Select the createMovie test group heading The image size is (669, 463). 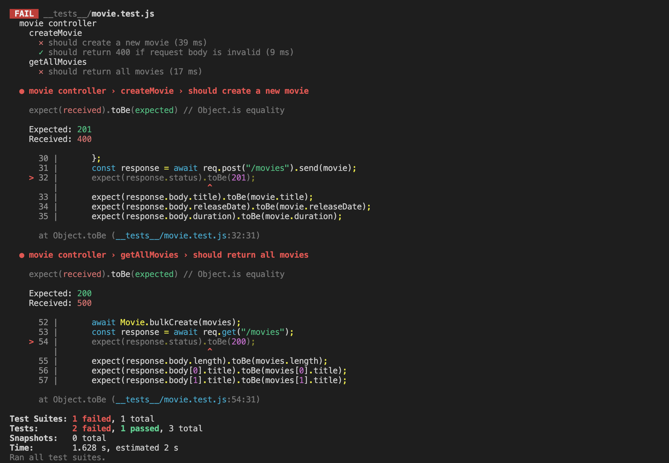[x=55, y=33]
